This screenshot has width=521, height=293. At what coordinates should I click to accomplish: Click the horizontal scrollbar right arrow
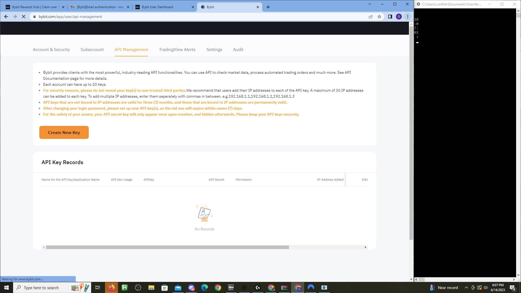365,247
